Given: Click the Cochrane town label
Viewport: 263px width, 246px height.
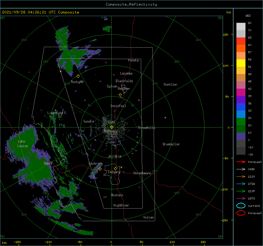Looking at the screenshot, I should click(96, 164).
